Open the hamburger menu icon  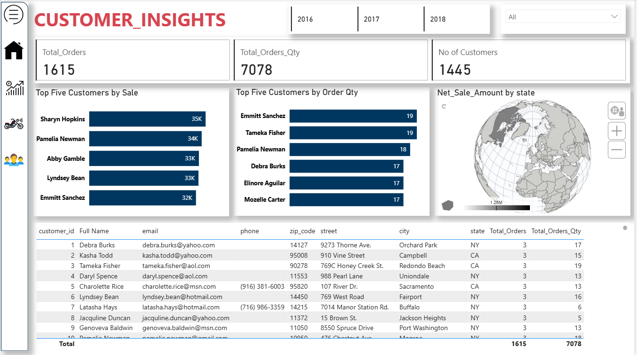tap(14, 14)
